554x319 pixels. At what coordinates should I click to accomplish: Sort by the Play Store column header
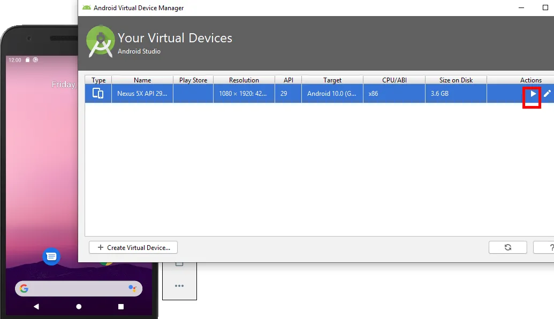(193, 80)
